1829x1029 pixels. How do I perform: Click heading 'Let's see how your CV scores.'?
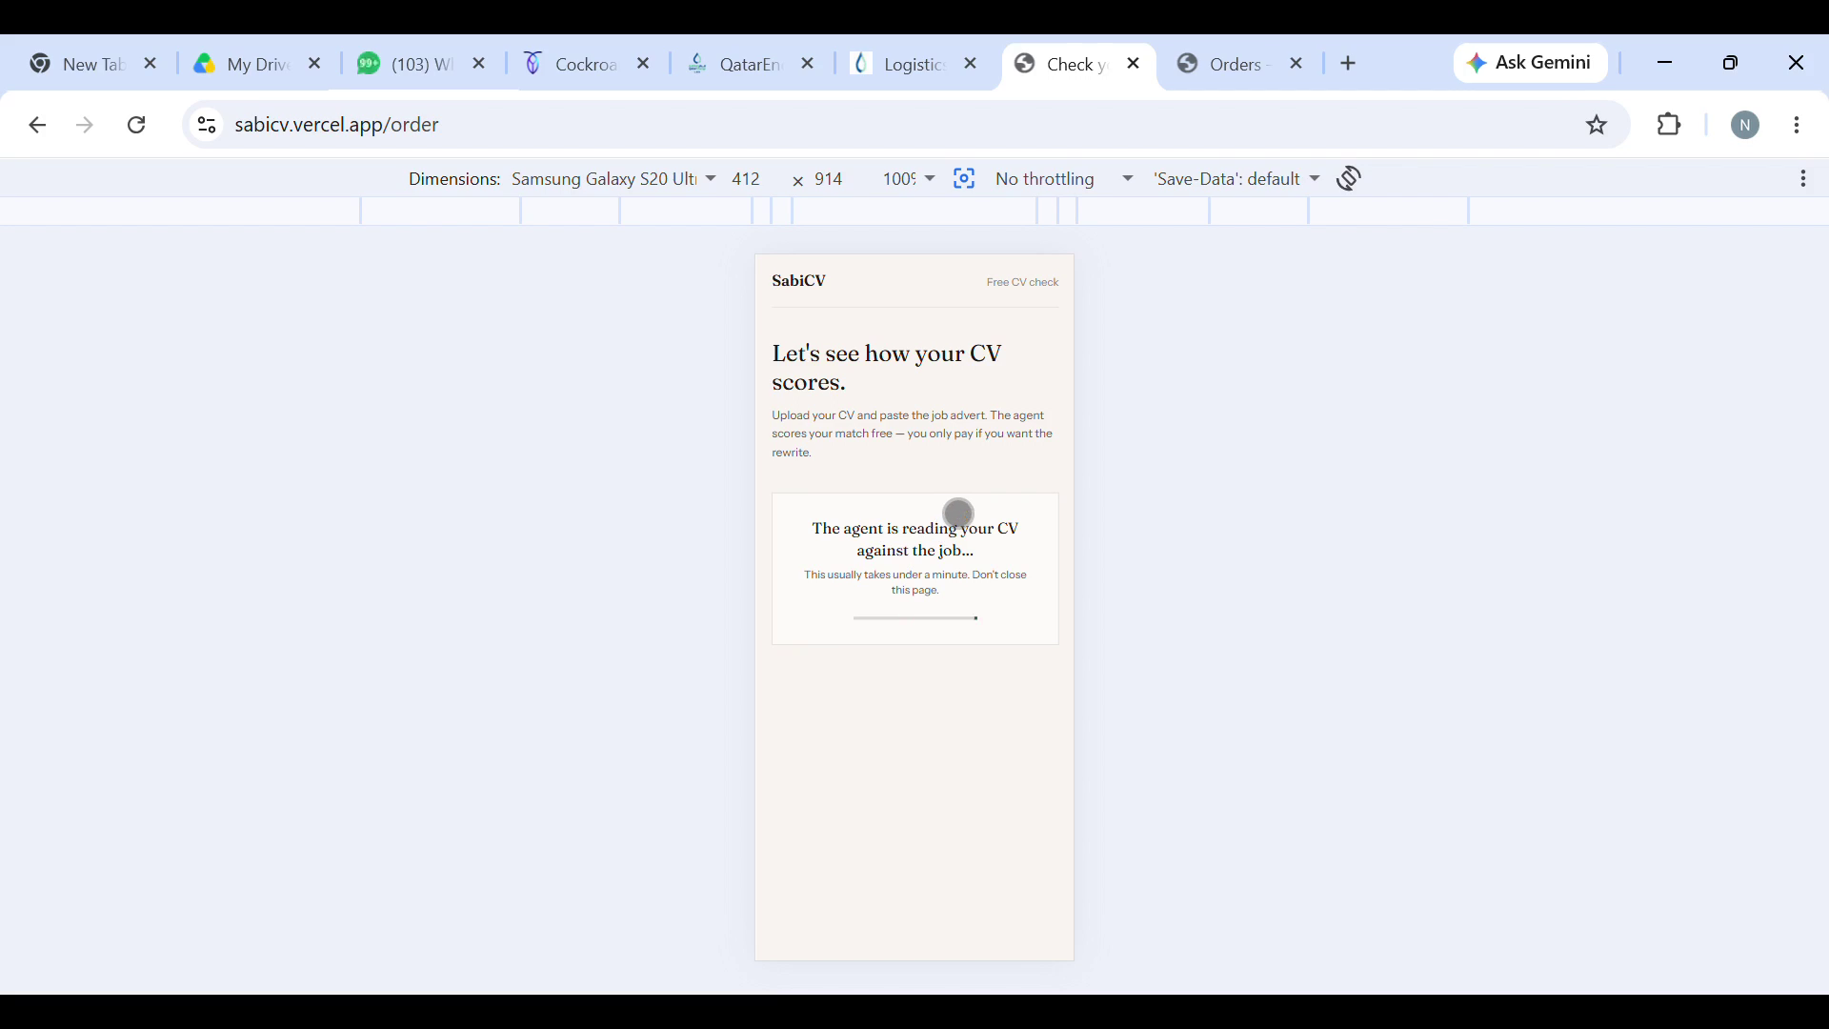click(x=887, y=368)
